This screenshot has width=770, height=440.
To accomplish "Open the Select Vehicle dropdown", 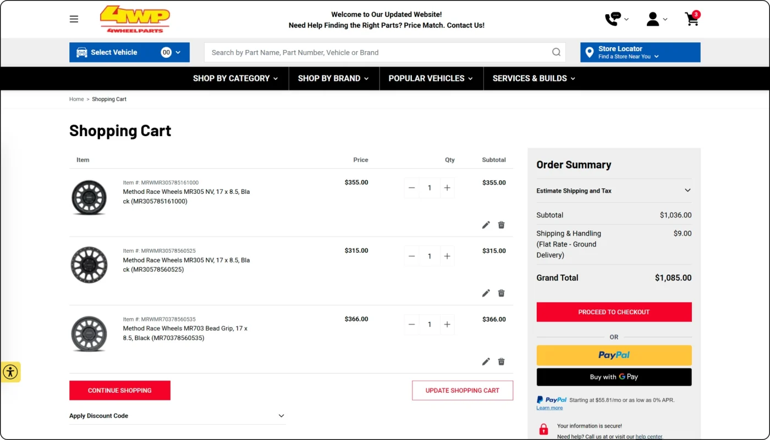I will click(129, 52).
